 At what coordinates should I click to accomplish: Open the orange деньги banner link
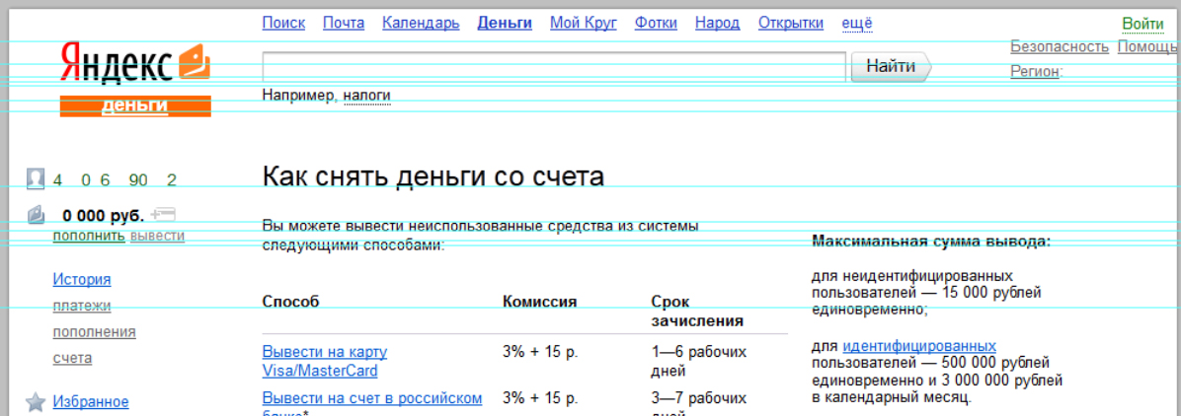135,106
